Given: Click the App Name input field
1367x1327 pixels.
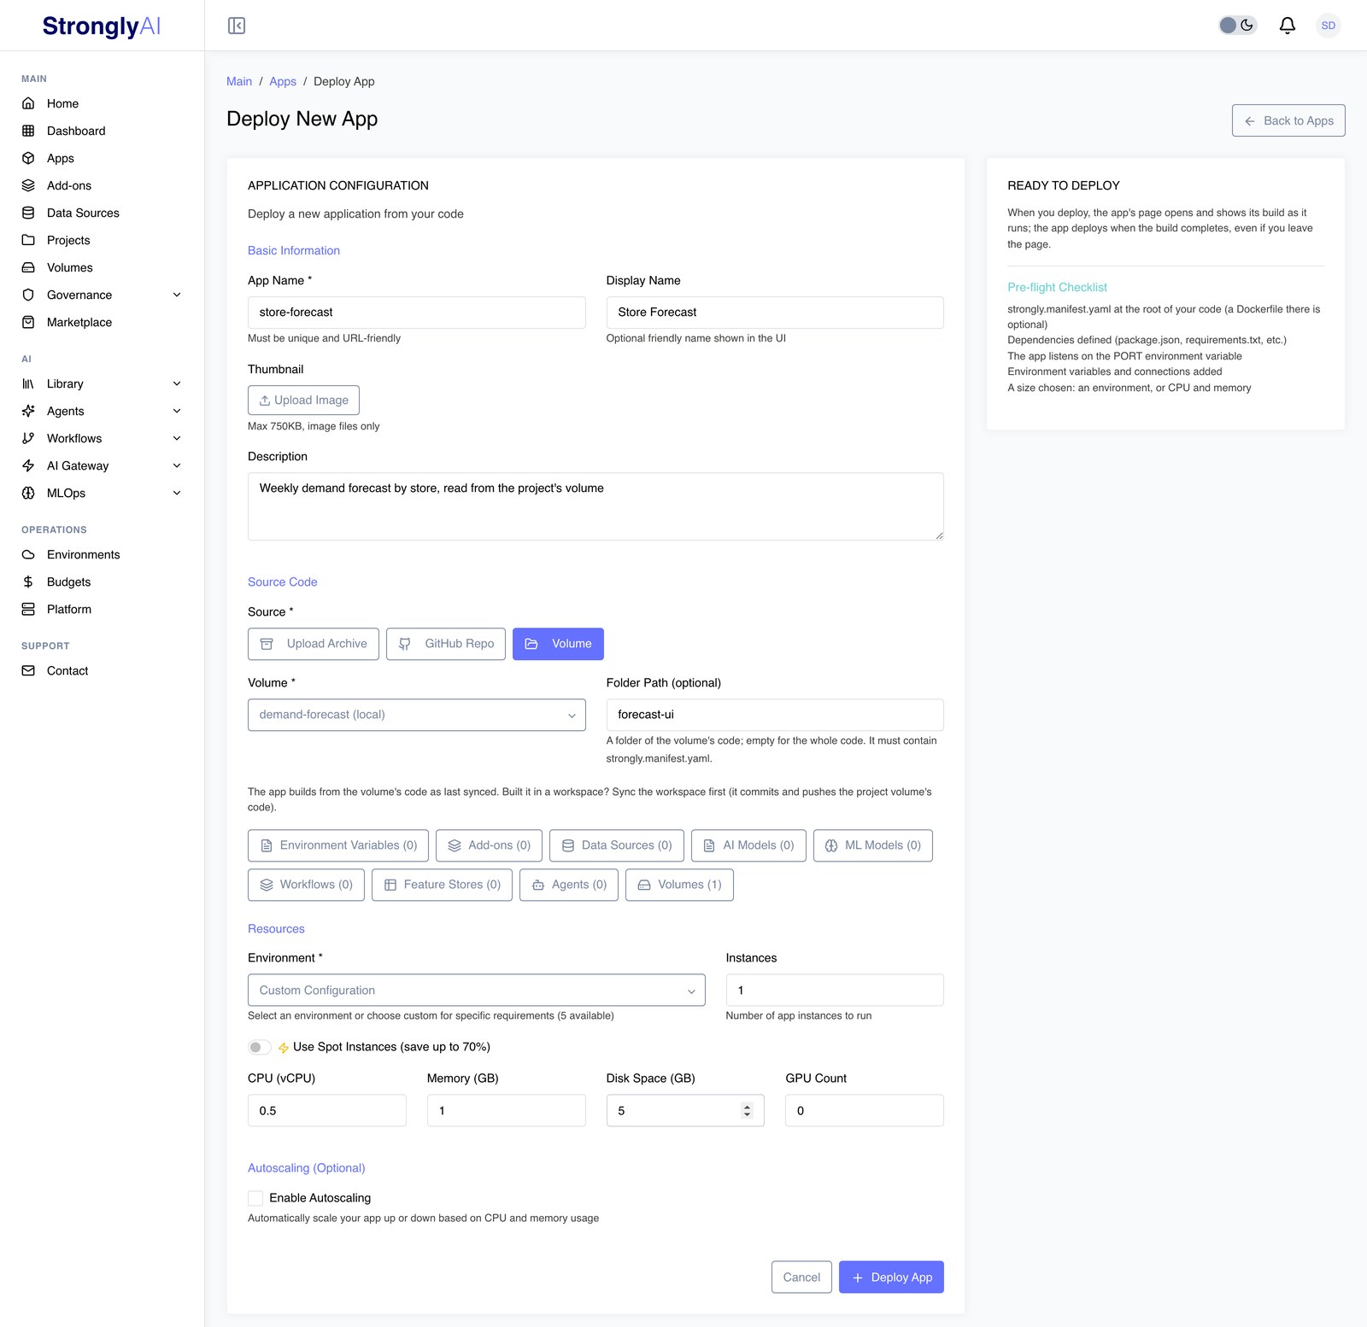Looking at the screenshot, I should (x=417, y=313).
